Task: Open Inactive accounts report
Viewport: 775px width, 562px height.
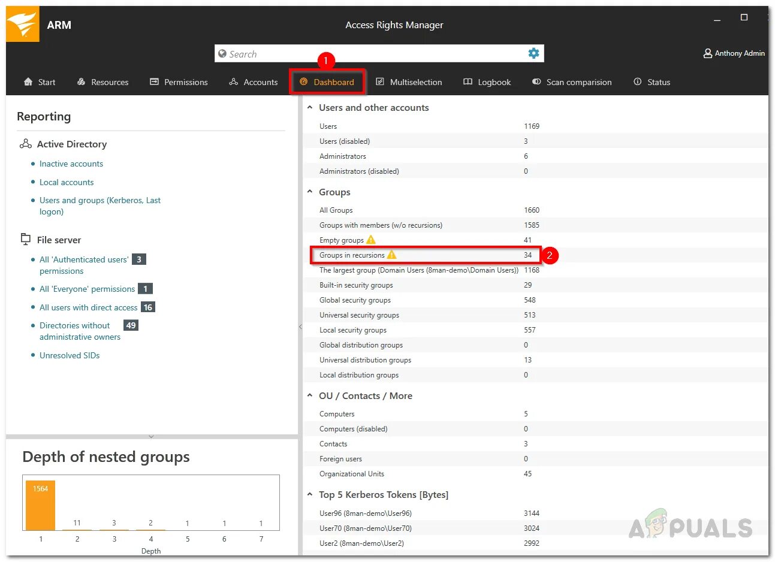Action: point(71,164)
